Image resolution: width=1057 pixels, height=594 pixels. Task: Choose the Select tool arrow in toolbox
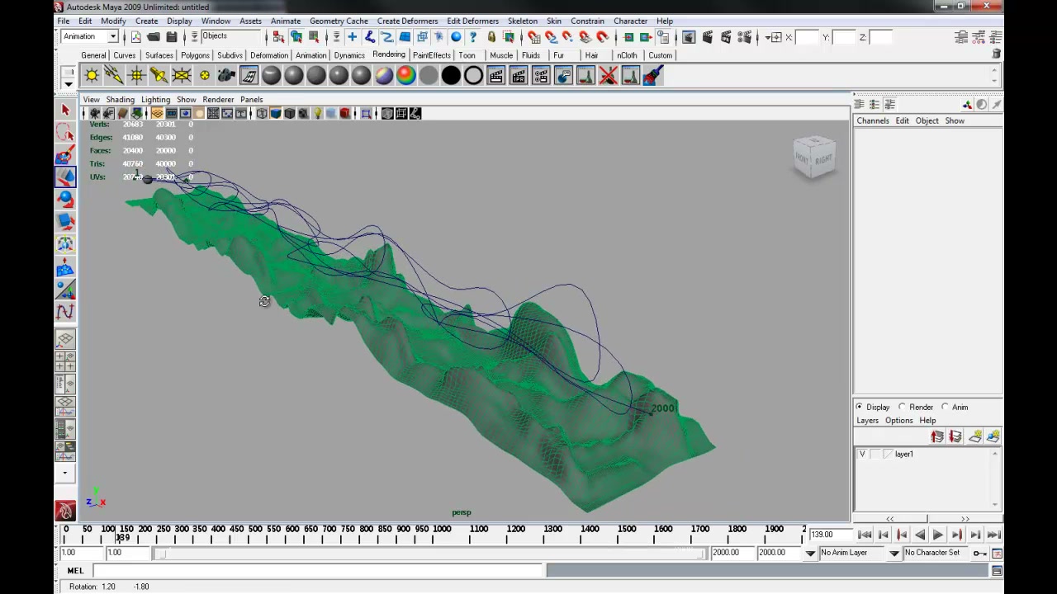[65, 110]
